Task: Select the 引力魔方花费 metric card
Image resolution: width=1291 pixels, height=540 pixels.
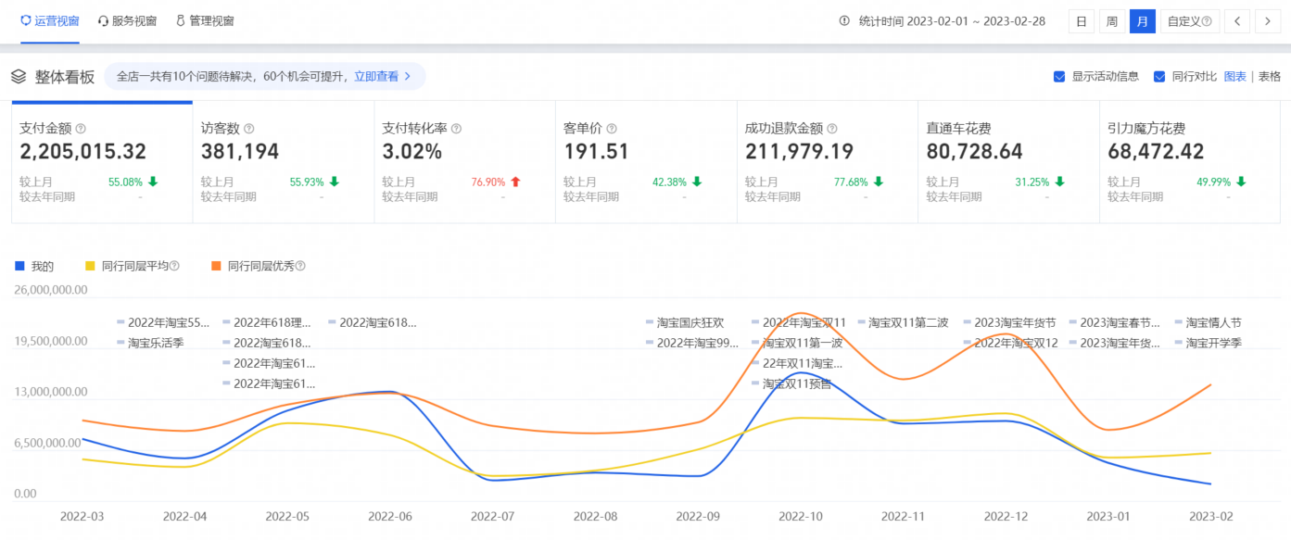Action: pyautogui.click(x=1189, y=162)
